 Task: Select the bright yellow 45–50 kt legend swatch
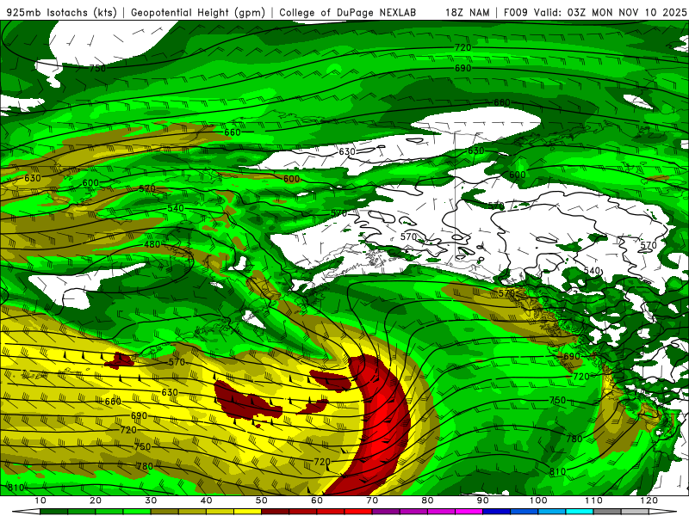247,512
